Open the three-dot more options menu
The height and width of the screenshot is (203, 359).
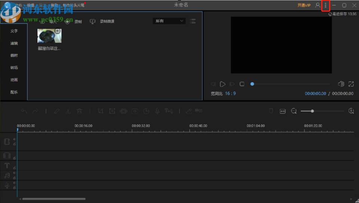[325, 6]
